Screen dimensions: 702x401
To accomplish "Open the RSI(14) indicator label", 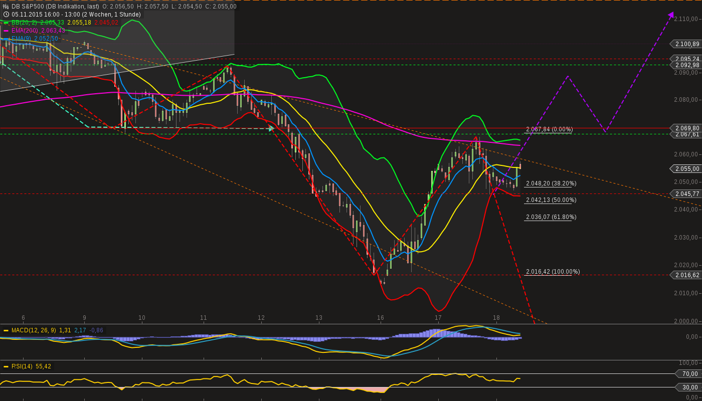I will pyautogui.click(x=22, y=366).
